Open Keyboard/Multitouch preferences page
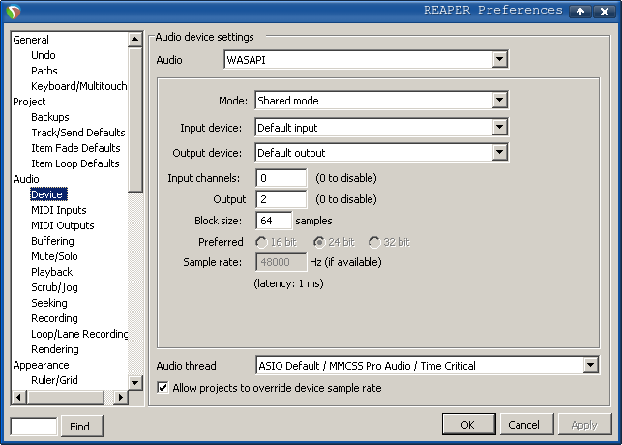This screenshot has width=622, height=445. (x=79, y=86)
